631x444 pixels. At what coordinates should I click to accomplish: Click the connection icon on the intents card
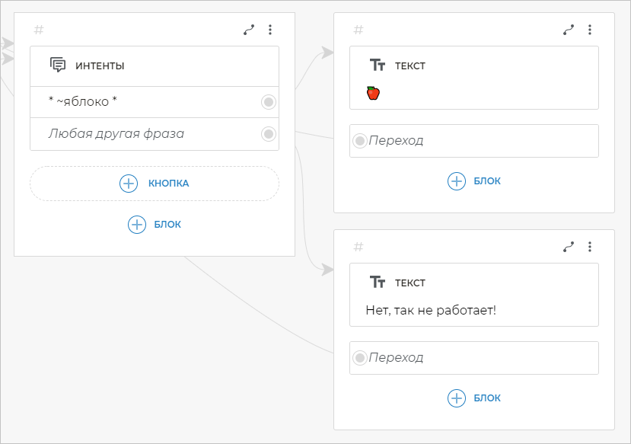coord(249,30)
